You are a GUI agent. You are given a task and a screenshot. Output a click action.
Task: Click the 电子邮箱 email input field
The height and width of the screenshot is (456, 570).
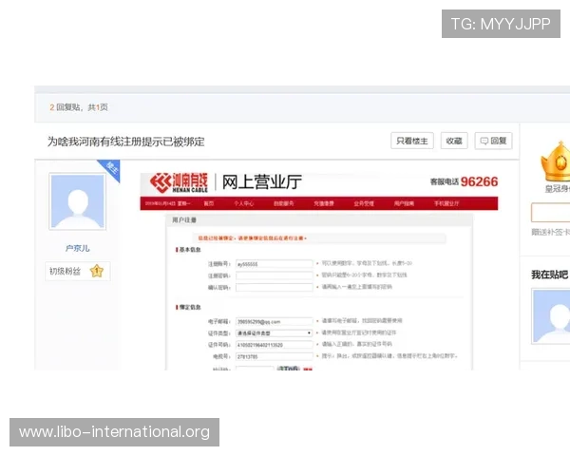(x=275, y=321)
